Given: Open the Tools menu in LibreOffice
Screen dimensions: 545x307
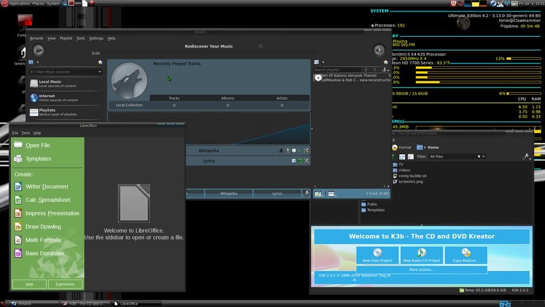Looking at the screenshot, I should (x=25, y=133).
